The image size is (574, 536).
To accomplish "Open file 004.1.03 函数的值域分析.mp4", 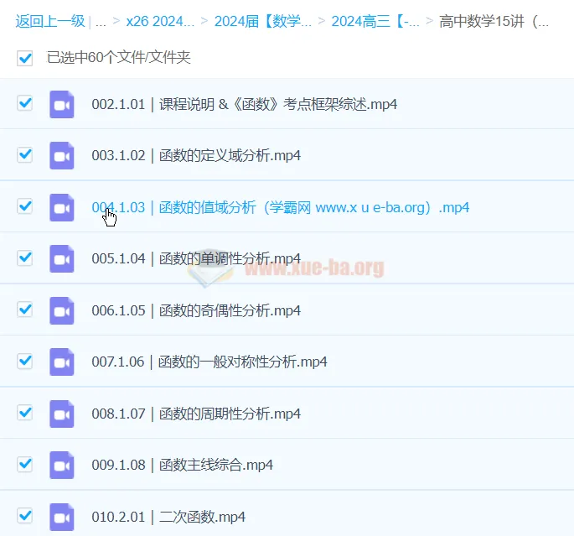I will (x=280, y=208).
